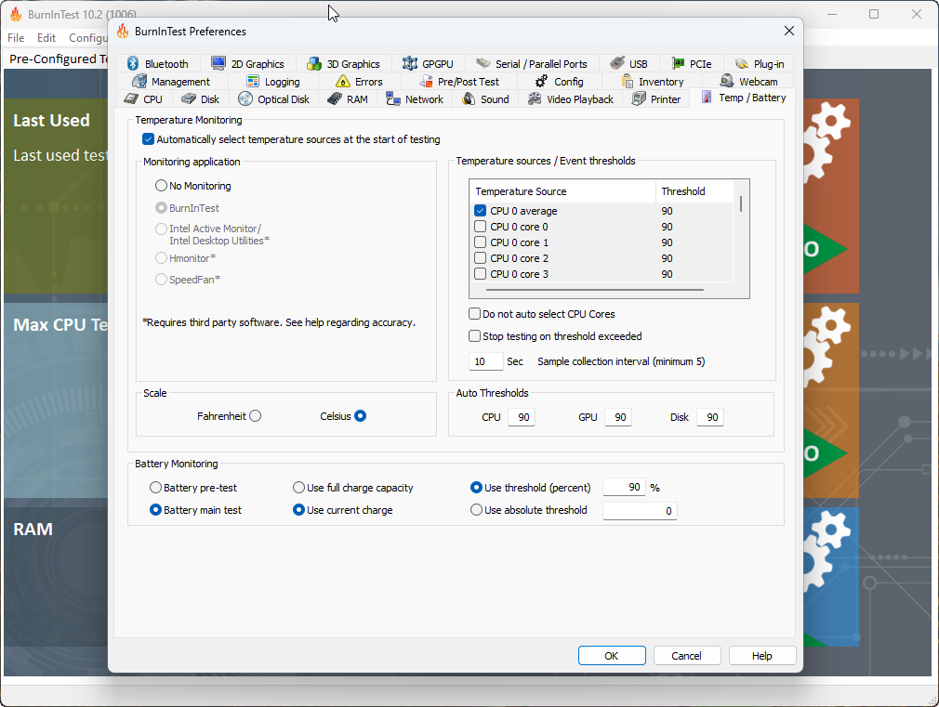
Task: Click the Pre/Post Test icon
Action: [x=427, y=81]
